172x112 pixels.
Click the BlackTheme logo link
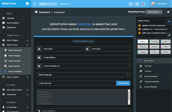9,4
